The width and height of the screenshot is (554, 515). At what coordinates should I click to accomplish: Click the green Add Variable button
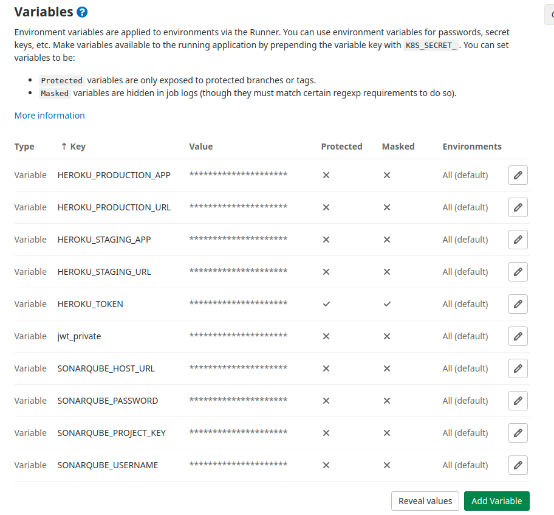coord(496,501)
